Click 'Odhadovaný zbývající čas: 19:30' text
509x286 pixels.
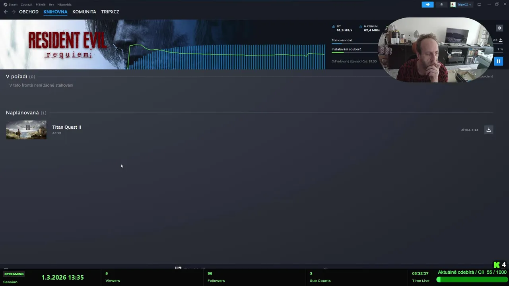354,62
